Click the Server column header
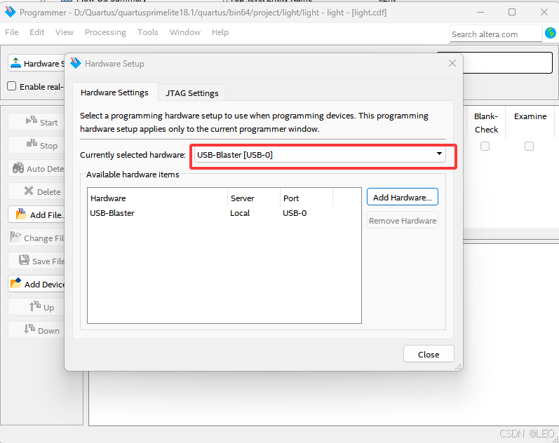Viewport: 559px width, 443px height. click(x=254, y=198)
